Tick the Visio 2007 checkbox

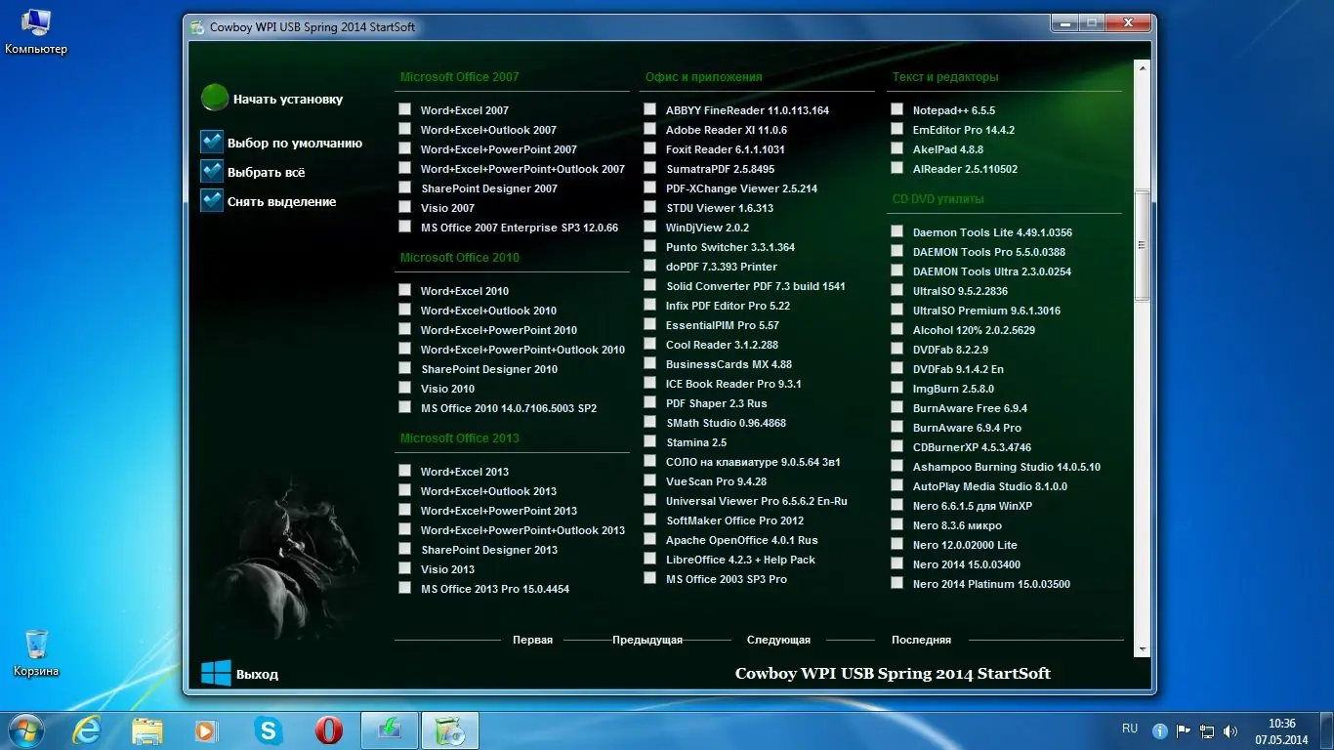tap(404, 207)
